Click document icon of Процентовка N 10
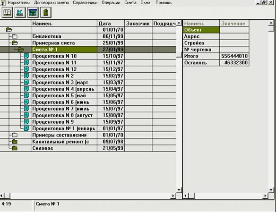This screenshot has height=212, width=276. (x=26, y=56)
